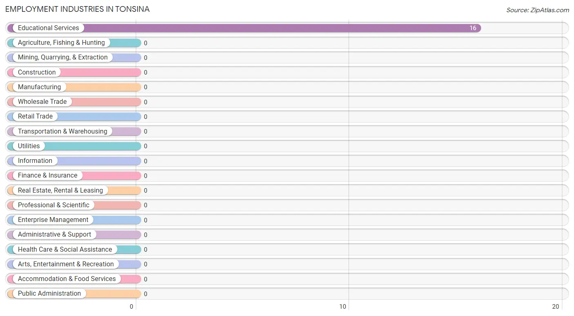Click the 0 value beside Construction

(145, 72)
